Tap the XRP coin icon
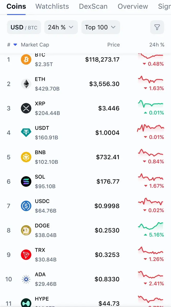 [26, 108]
